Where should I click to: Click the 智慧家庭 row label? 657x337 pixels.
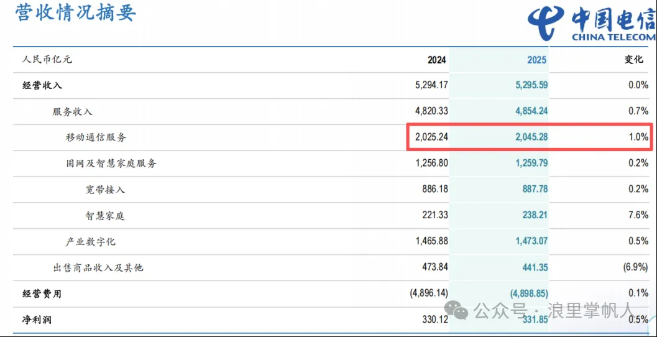[x=105, y=216]
